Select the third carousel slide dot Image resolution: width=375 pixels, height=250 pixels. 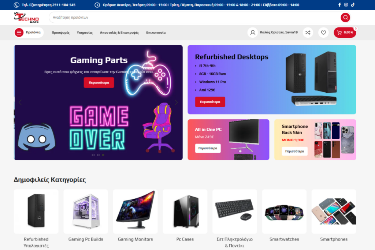(x=103, y=155)
